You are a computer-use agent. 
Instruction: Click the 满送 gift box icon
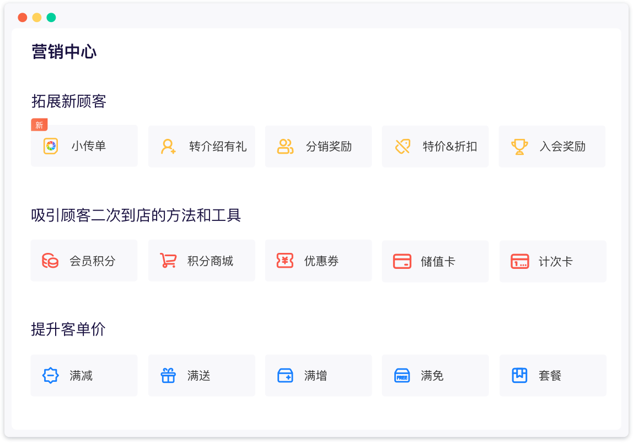(168, 376)
